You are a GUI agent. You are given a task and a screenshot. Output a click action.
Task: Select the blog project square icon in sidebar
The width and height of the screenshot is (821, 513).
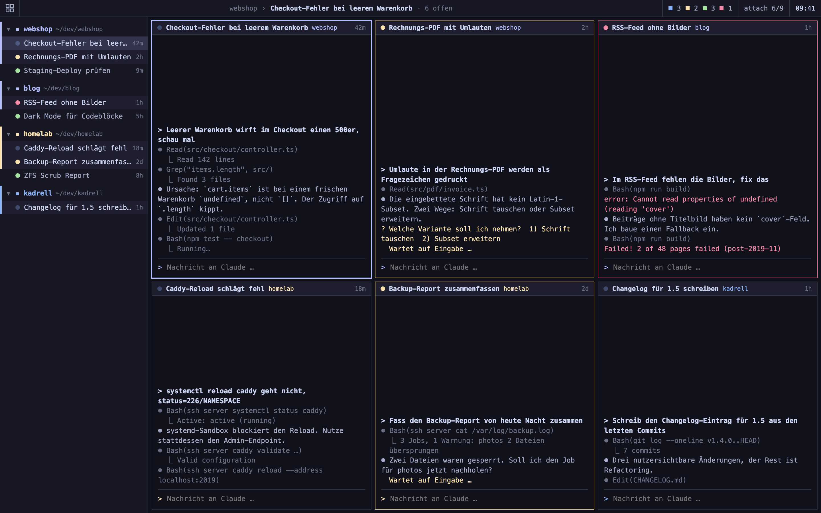pos(17,89)
